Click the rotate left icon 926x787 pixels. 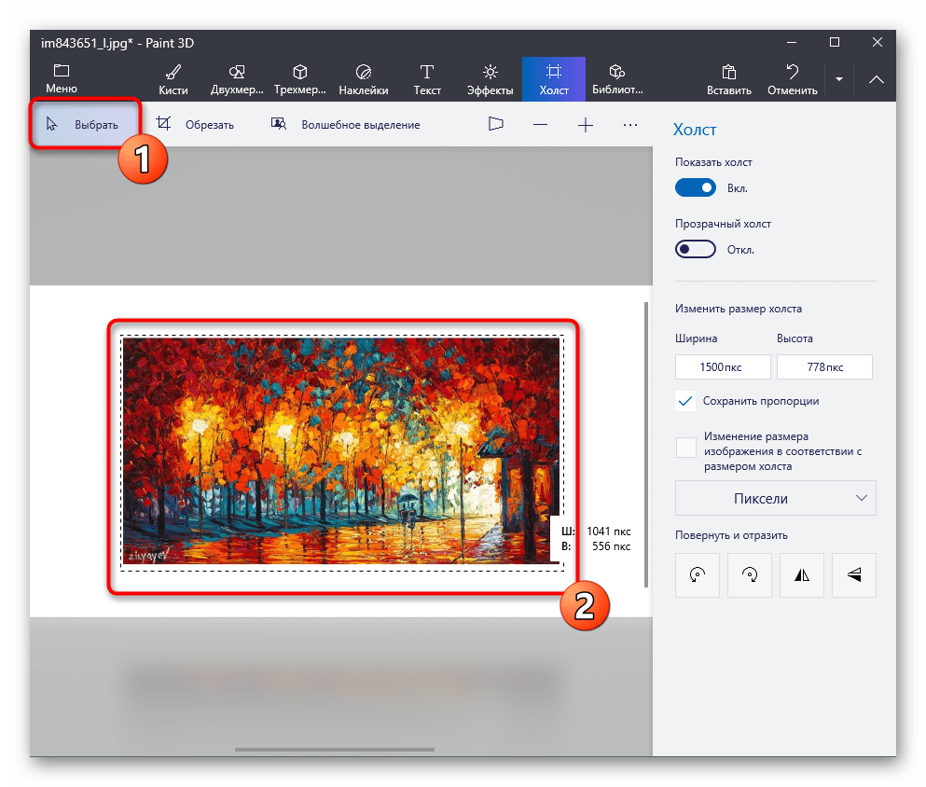pyautogui.click(x=698, y=575)
